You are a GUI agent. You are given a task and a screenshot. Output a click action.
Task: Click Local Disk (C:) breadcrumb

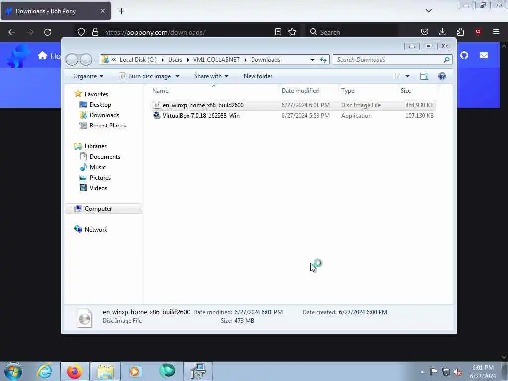pyautogui.click(x=138, y=60)
